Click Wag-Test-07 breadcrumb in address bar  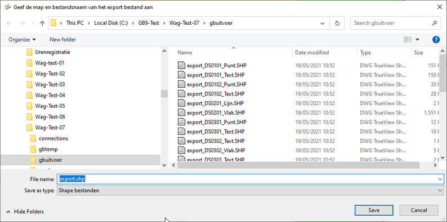184,23
